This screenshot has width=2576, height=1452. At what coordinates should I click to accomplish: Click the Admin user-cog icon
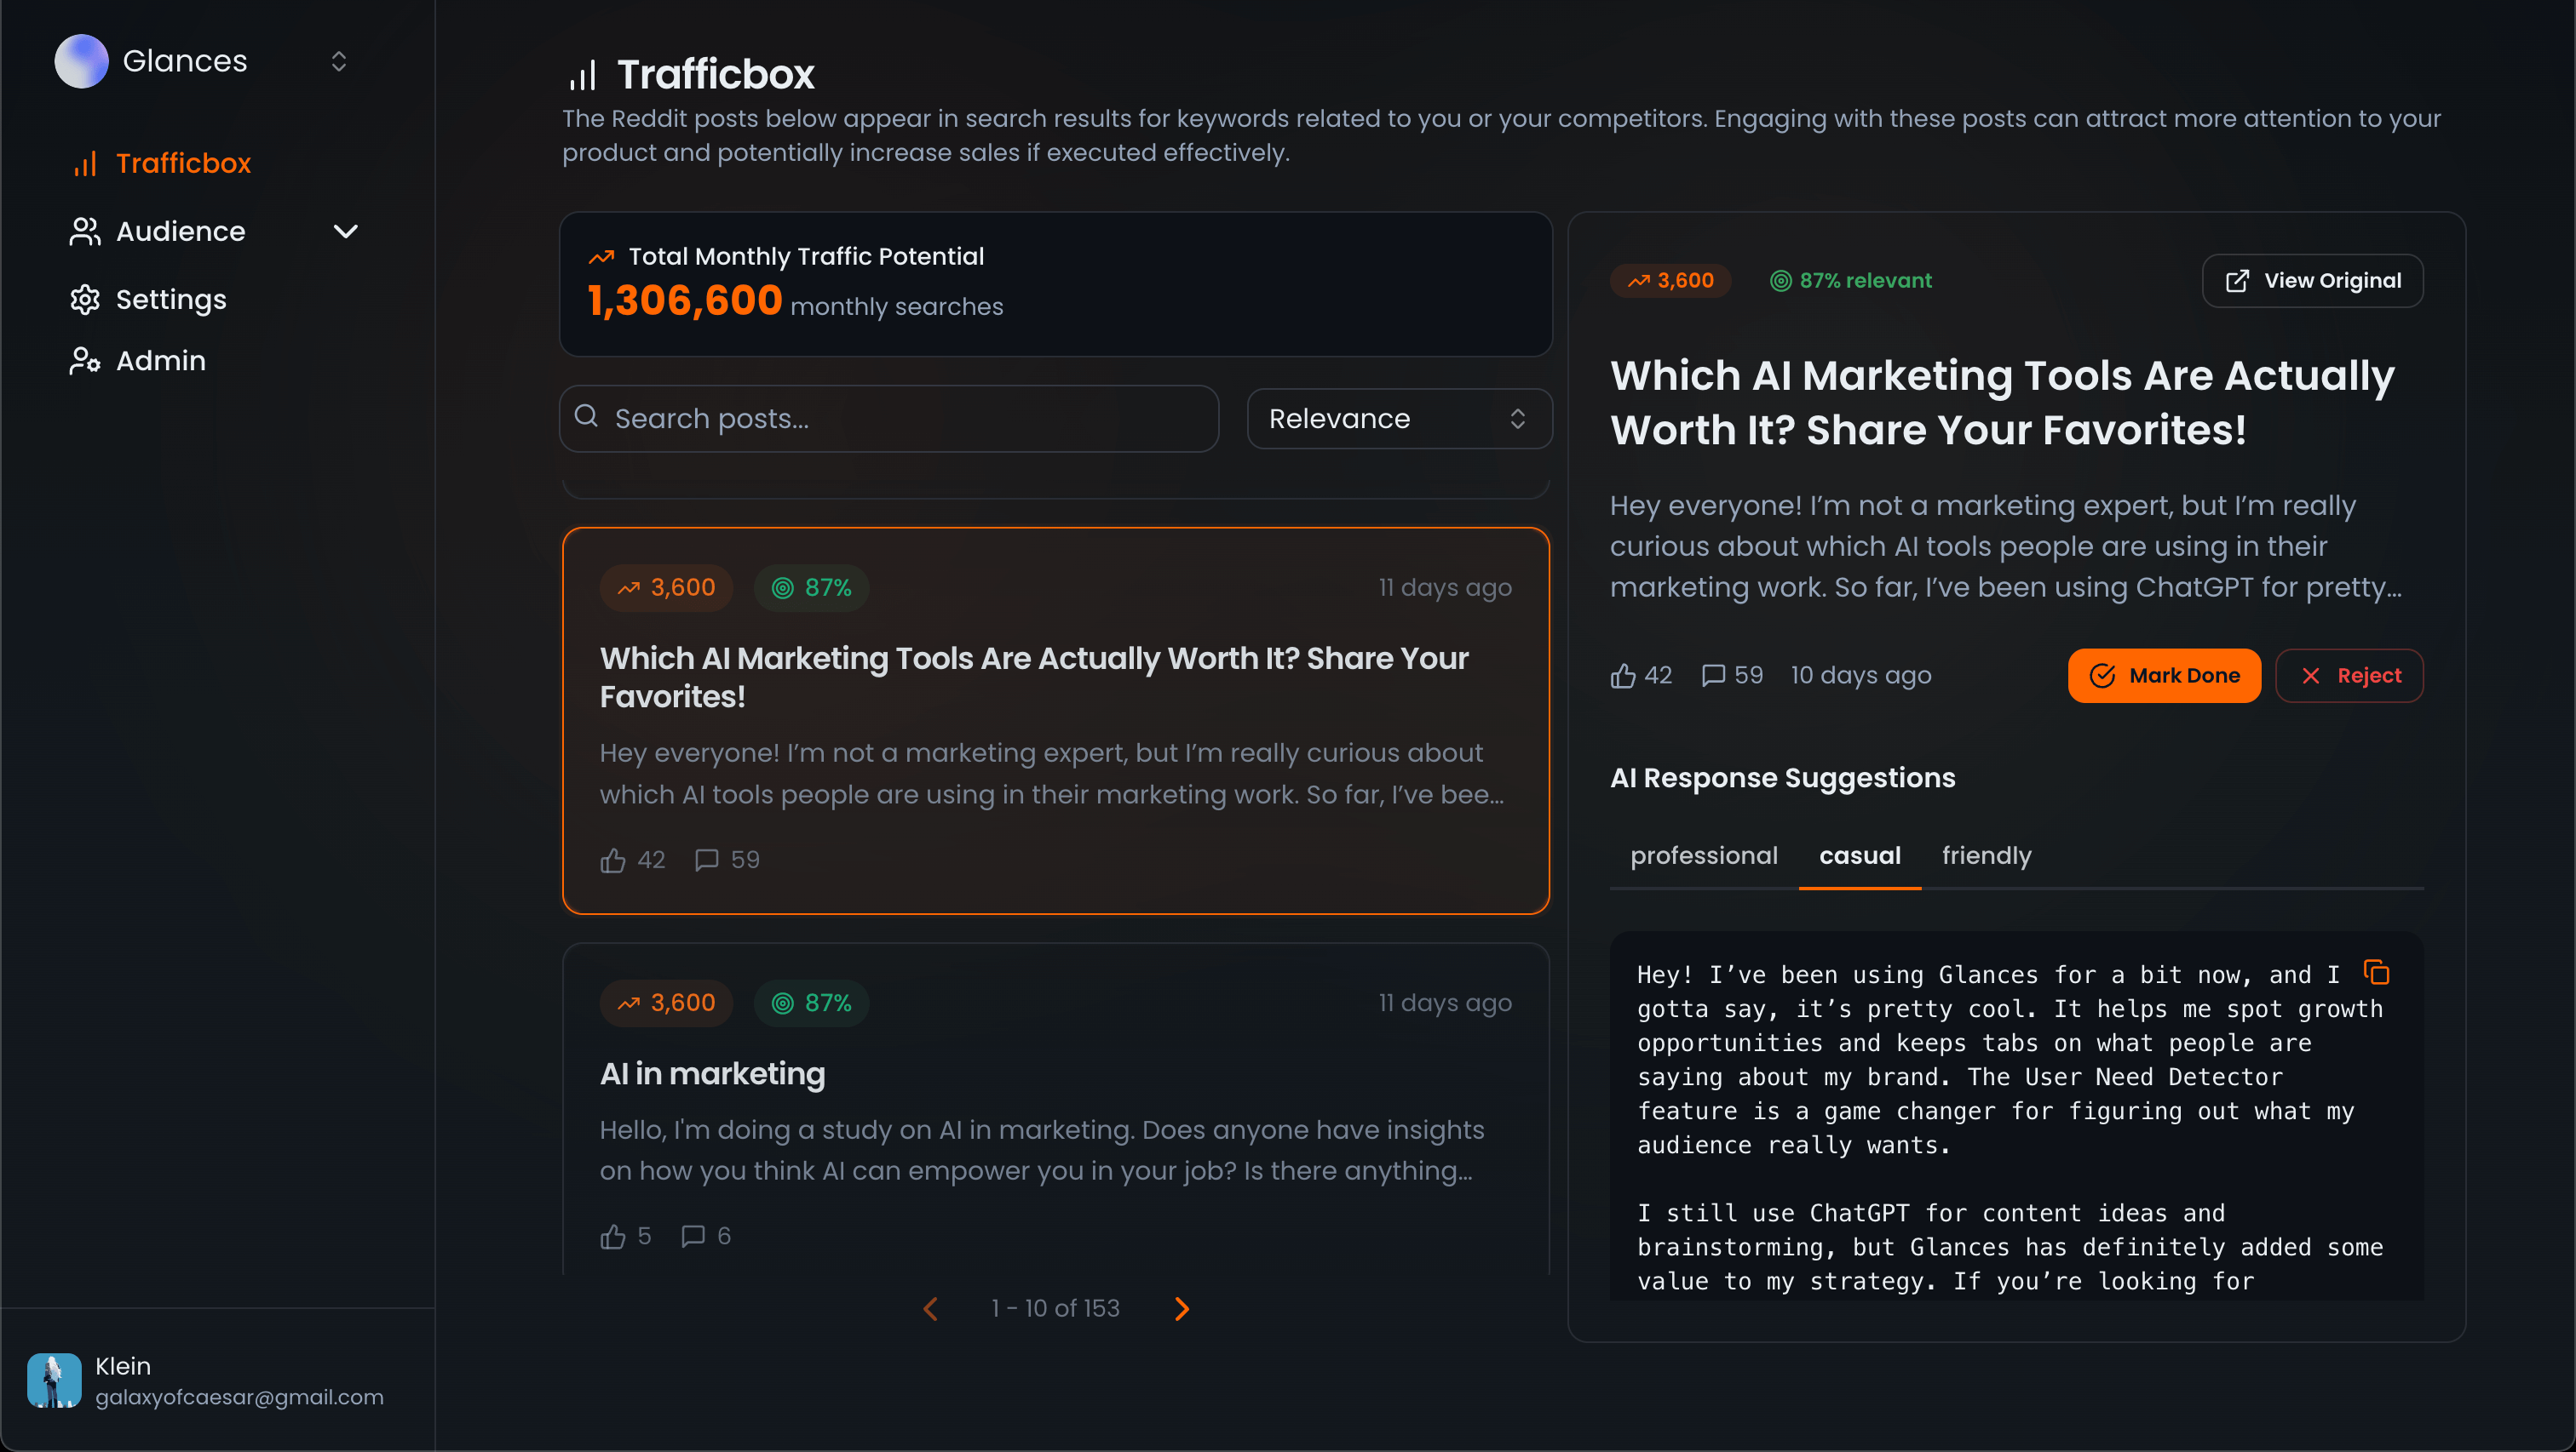point(85,361)
